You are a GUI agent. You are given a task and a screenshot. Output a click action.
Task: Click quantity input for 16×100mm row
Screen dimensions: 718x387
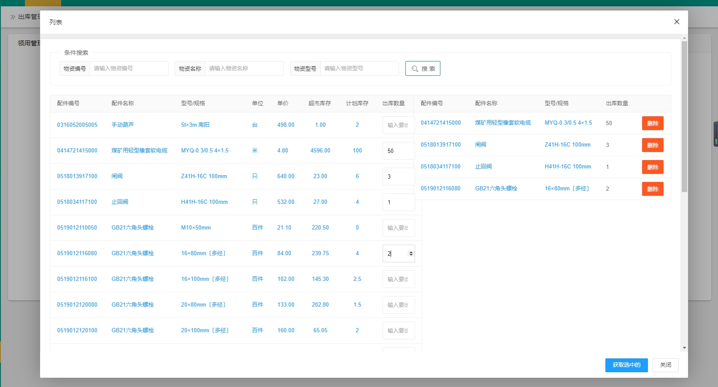pyautogui.click(x=399, y=279)
